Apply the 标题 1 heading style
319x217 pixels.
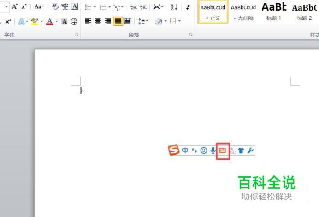click(274, 12)
